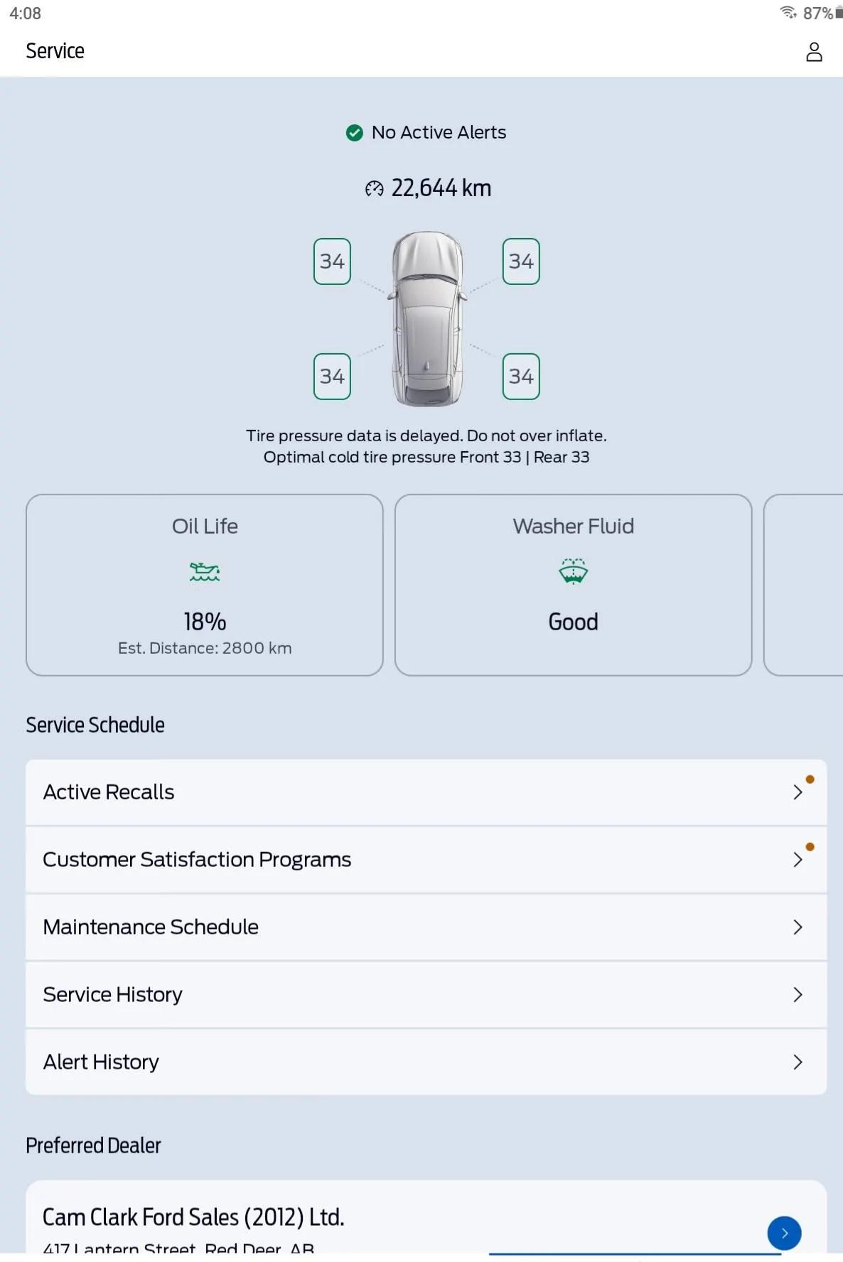Tap the Oil Life oil can icon
This screenshot has height=1262, width=843.
[205, 572]
